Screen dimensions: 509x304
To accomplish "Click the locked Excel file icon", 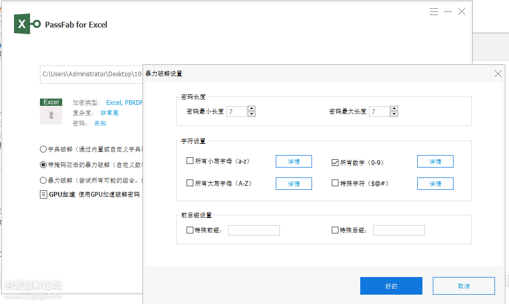I will click(x=51, y=112).
